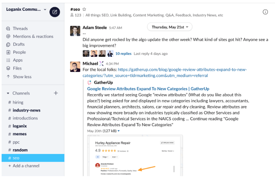The height and width of the screenshot is (183, 277).
Task: Click Michael's name in message
Action: [x=90, y=64]
